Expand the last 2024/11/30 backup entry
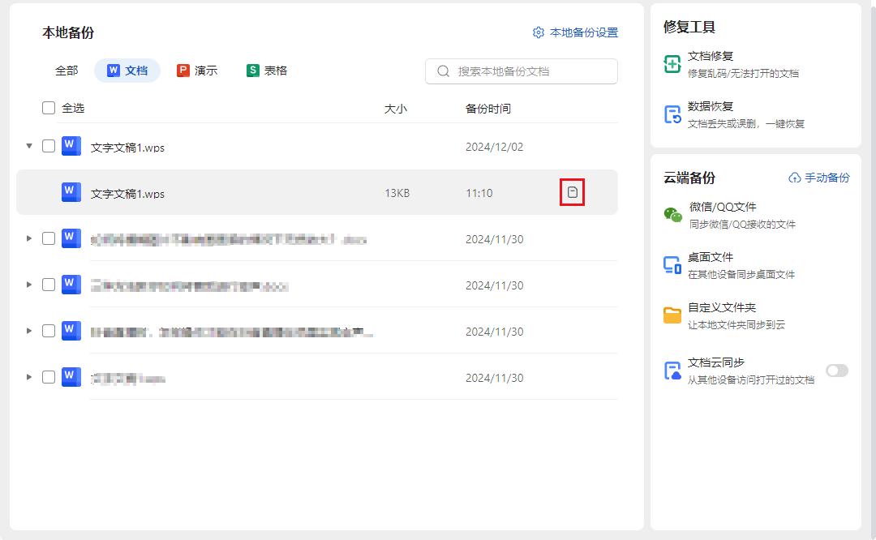This screenshot has height=540, width=876. point(29,377)
